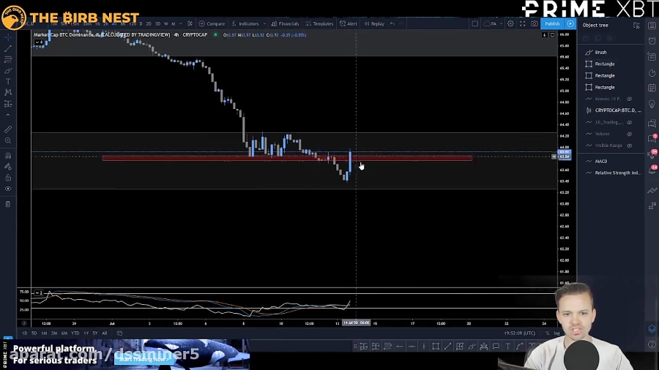
Task: Expand the Indicators favorites dropdown arrow
Action: (264, 24)
